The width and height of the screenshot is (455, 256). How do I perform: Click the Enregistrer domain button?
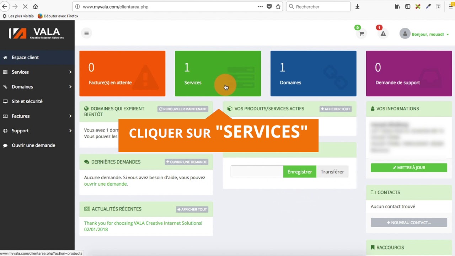pyautogui.click(x=300, y=172)
